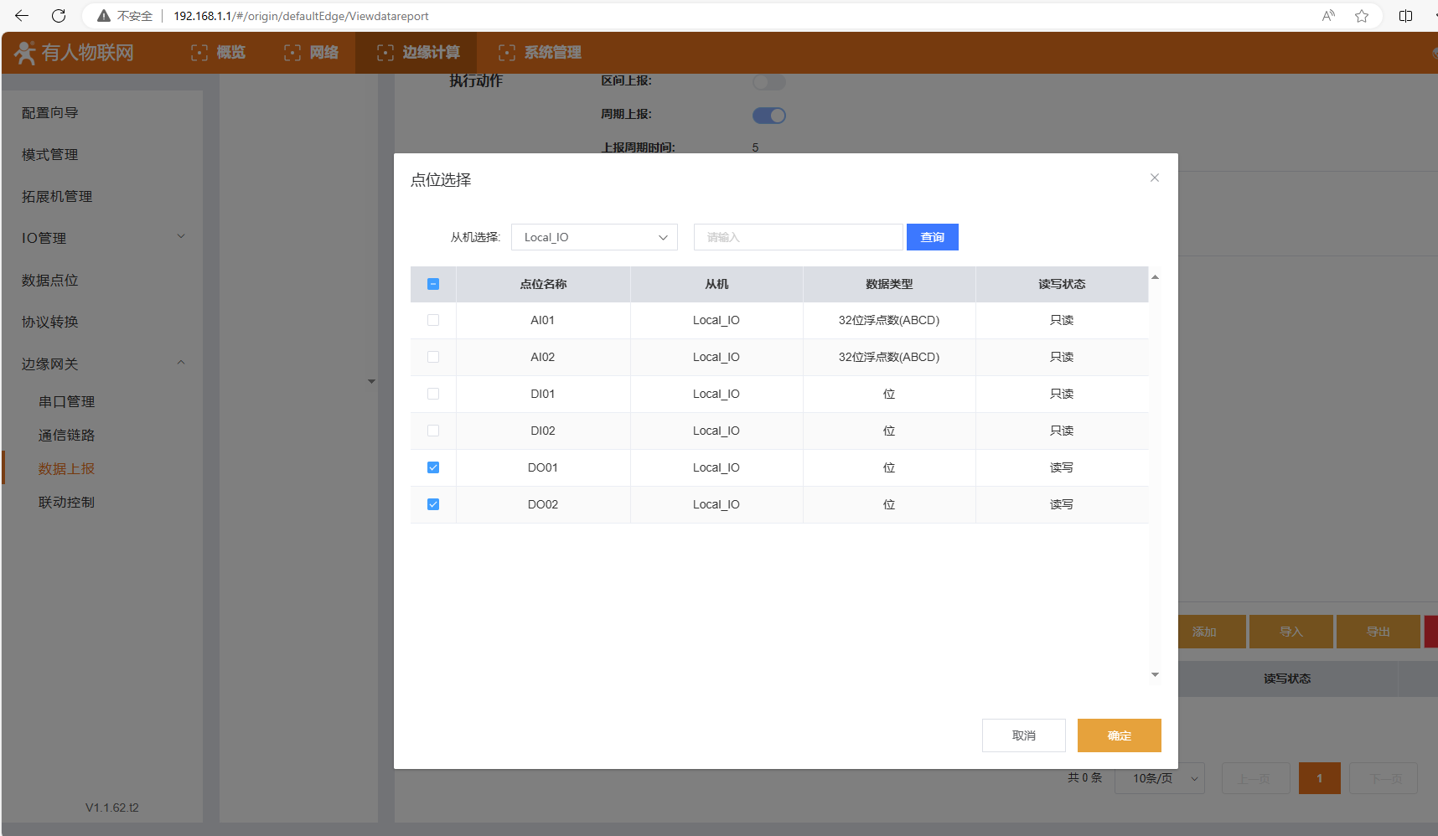Click the browser refresh icon
The image size is (1438, 836).
pyautogui.click(x=59, y=16)
